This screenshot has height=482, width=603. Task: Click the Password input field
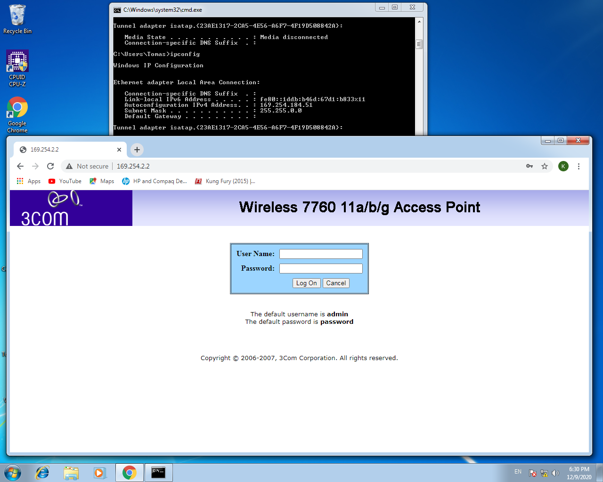click(x=321, y=269)
